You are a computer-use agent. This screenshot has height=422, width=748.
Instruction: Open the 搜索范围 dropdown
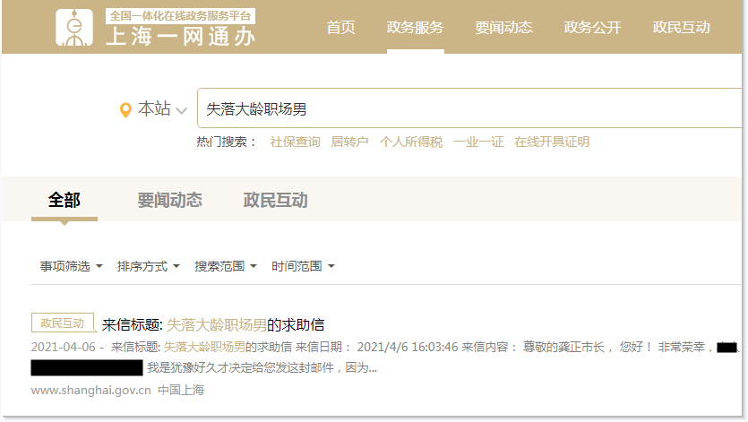coord(226,266)
